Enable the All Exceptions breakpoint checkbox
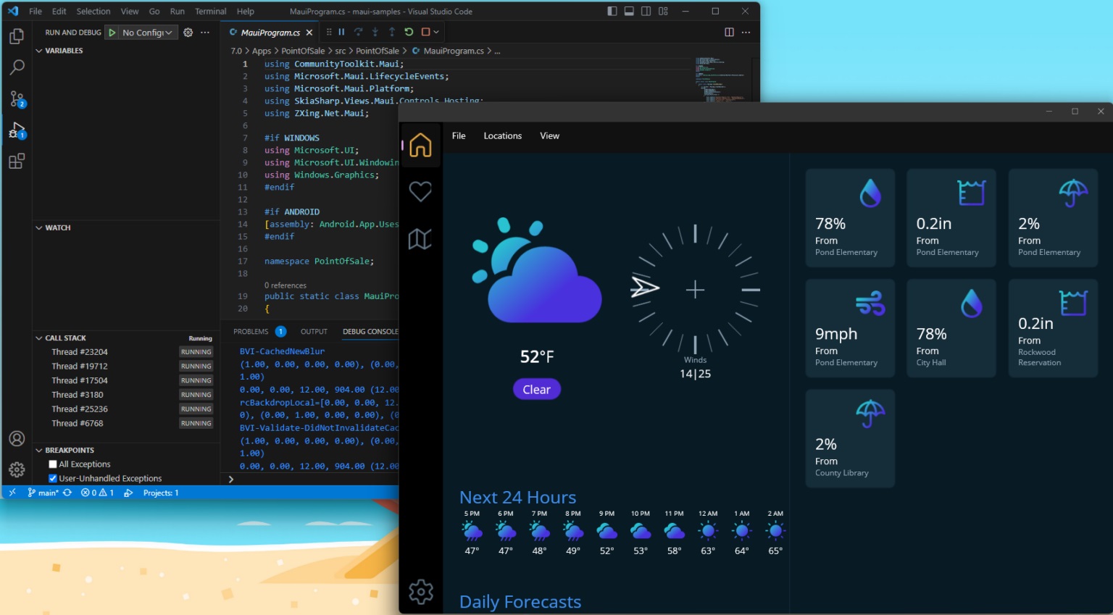This screenshot has width=1113, height=615. point(52,464)
